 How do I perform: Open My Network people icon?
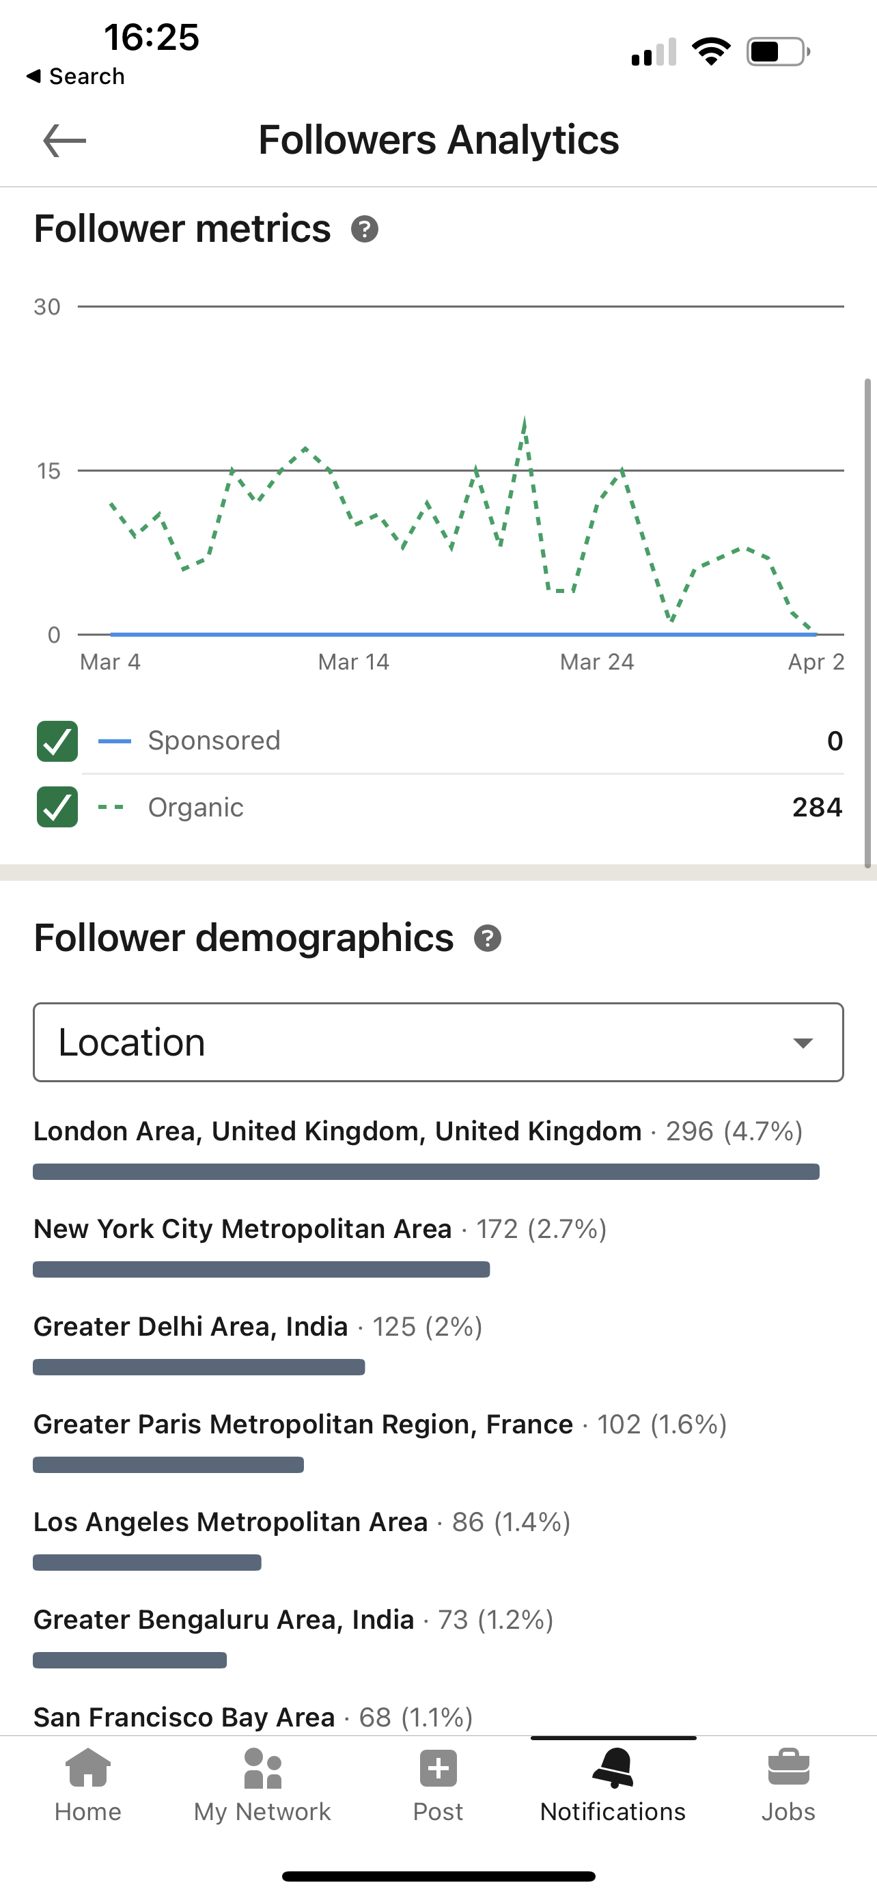tap(263, 1768)
